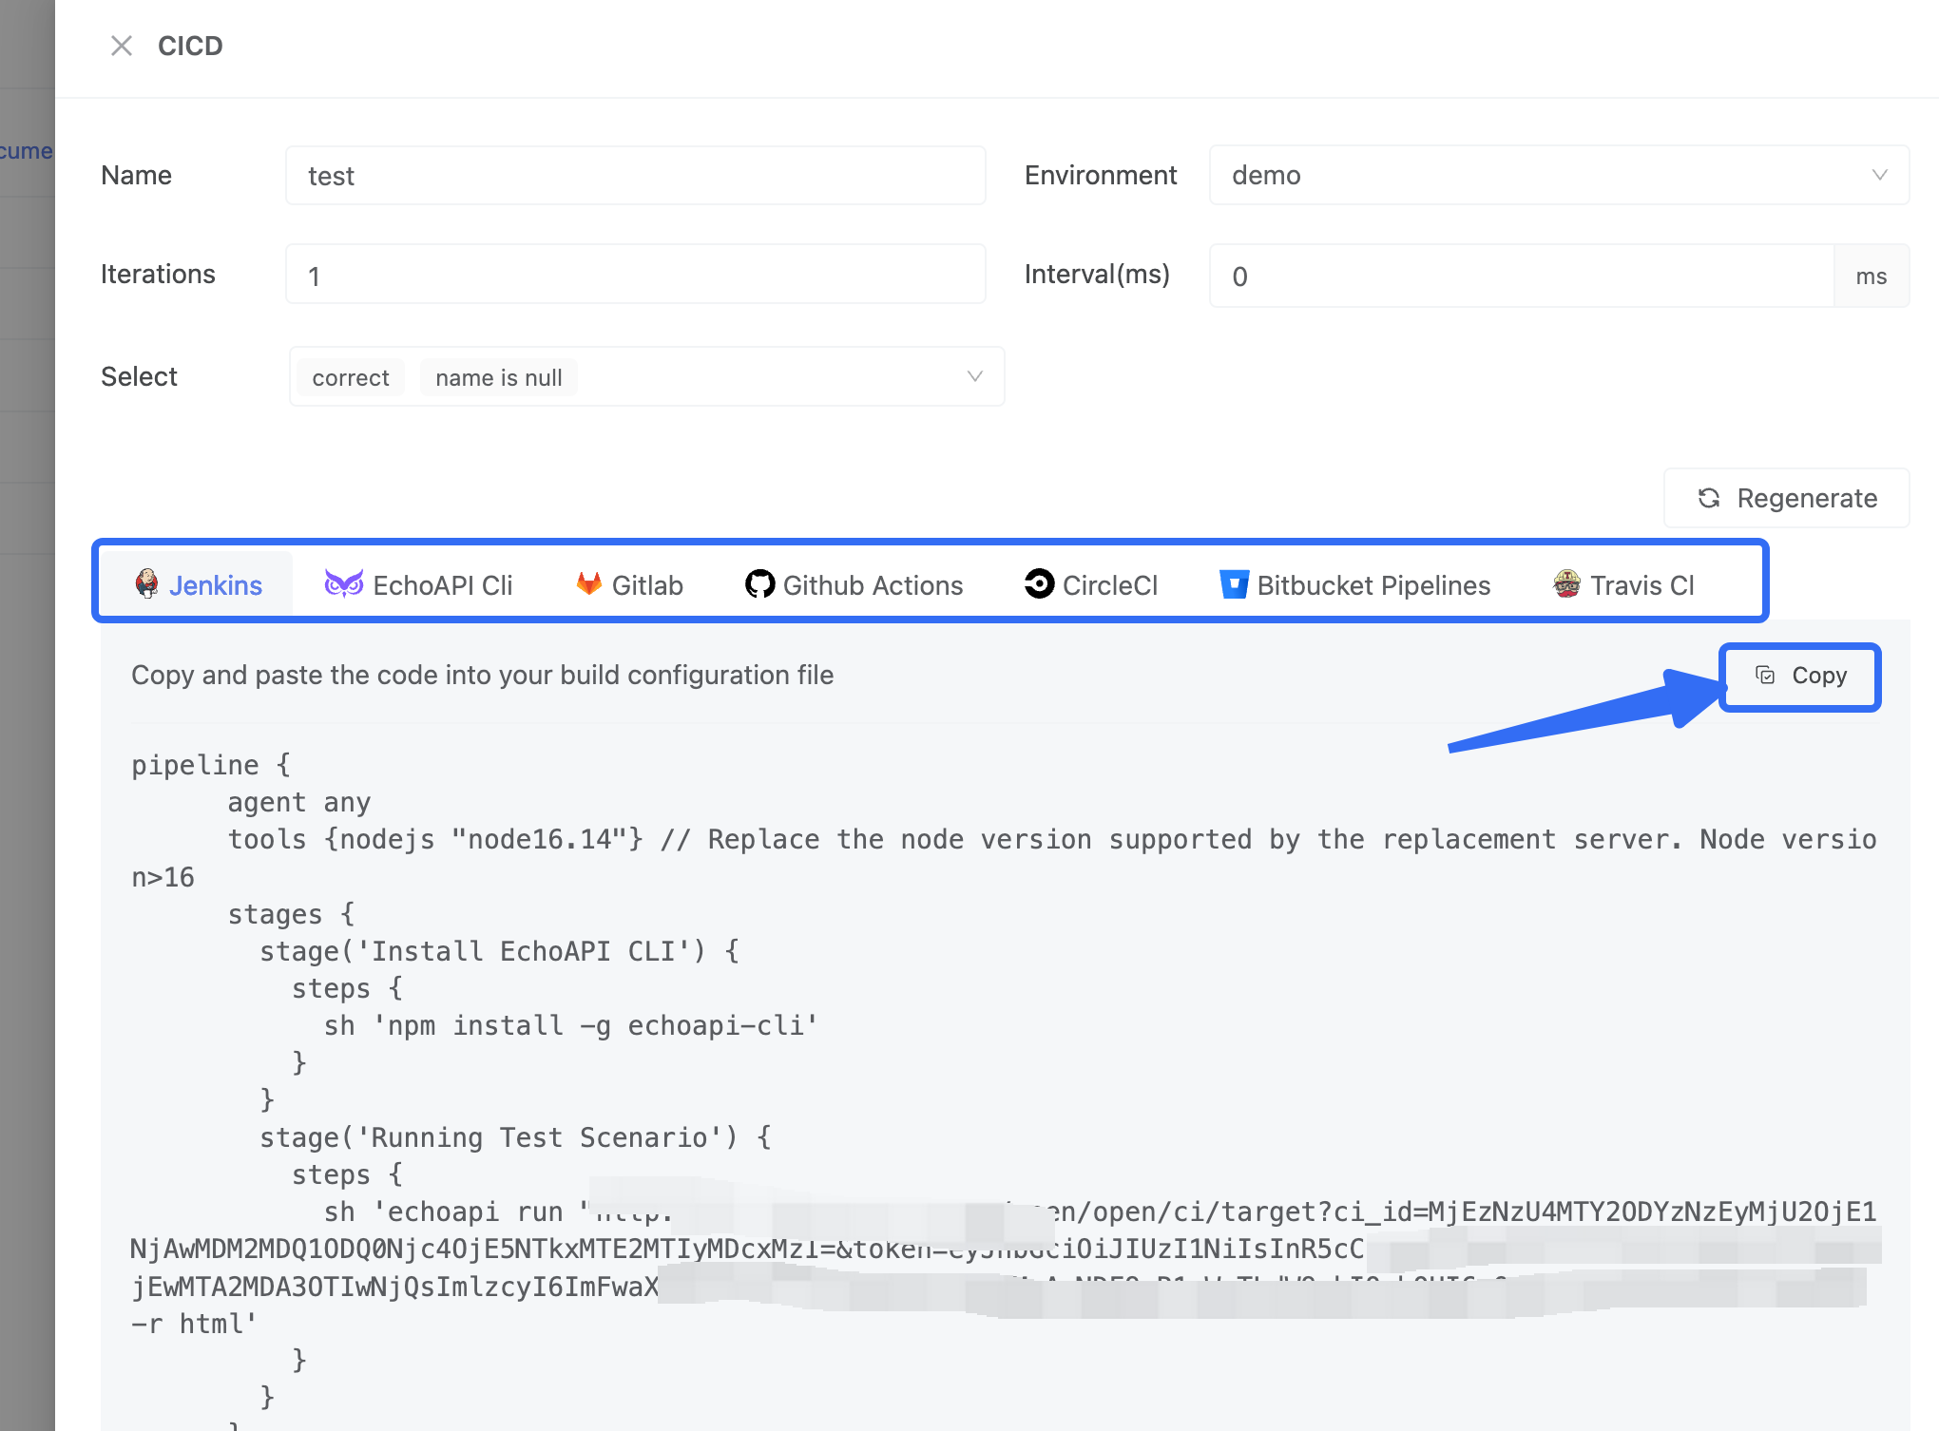Click the Travis CI mascot icon
This screenshot has height=1431, width=1939.
[x=1566, y=583]
